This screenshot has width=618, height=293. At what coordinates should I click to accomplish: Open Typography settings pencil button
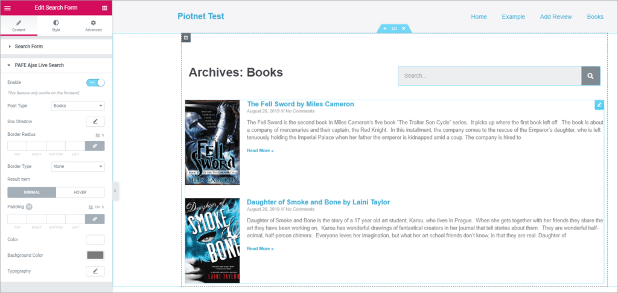[x=95, y=271]
